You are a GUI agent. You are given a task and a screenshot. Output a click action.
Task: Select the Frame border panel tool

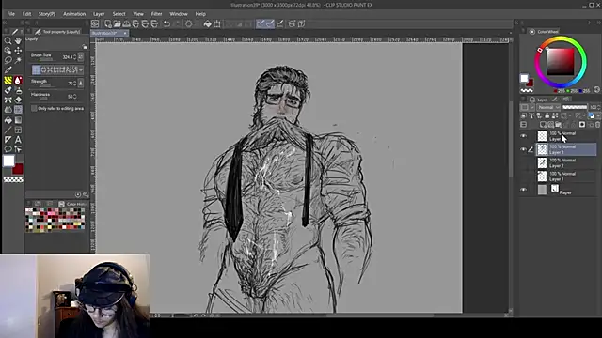tap(18, 131)
